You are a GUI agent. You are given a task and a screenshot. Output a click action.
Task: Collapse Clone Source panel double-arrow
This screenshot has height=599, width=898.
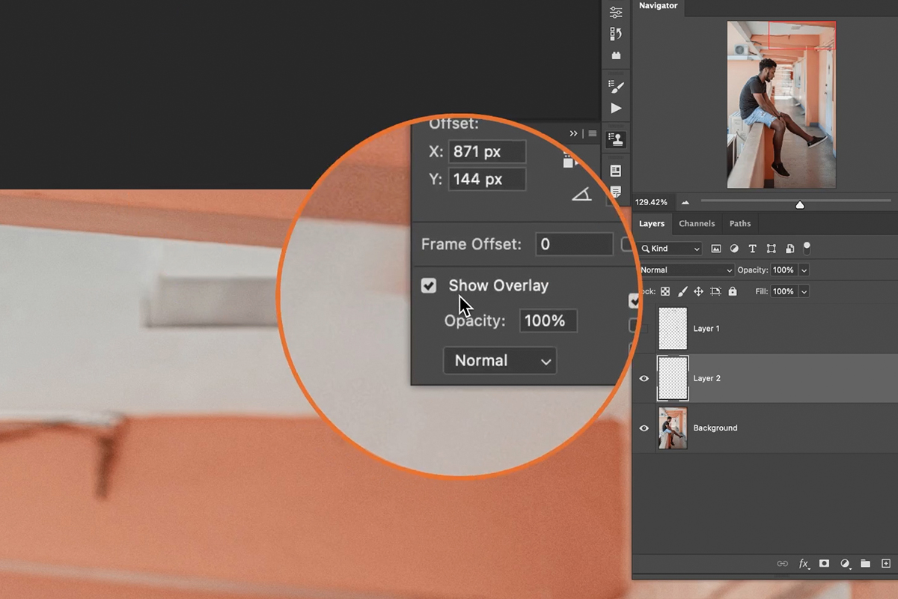(574, 133)
